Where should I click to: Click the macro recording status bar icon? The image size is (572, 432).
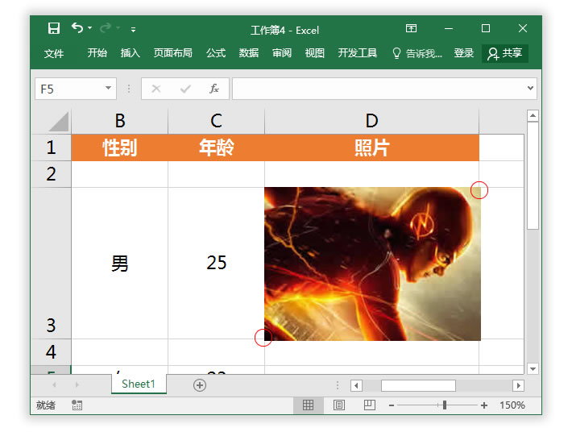77,405
